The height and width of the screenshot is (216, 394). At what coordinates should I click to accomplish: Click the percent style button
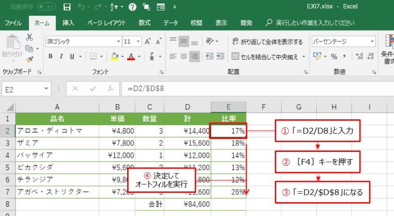pos(334,56)
